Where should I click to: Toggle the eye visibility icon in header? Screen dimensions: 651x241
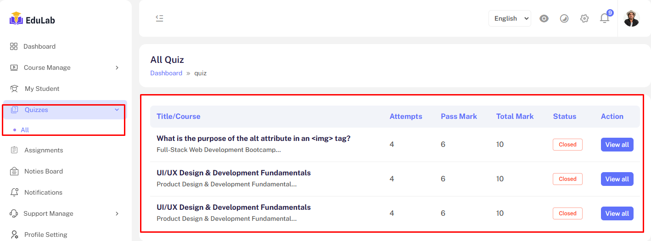(544, 18)
